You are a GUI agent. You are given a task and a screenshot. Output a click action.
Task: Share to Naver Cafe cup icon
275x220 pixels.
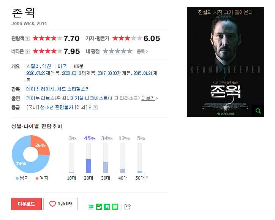[99, 206]
